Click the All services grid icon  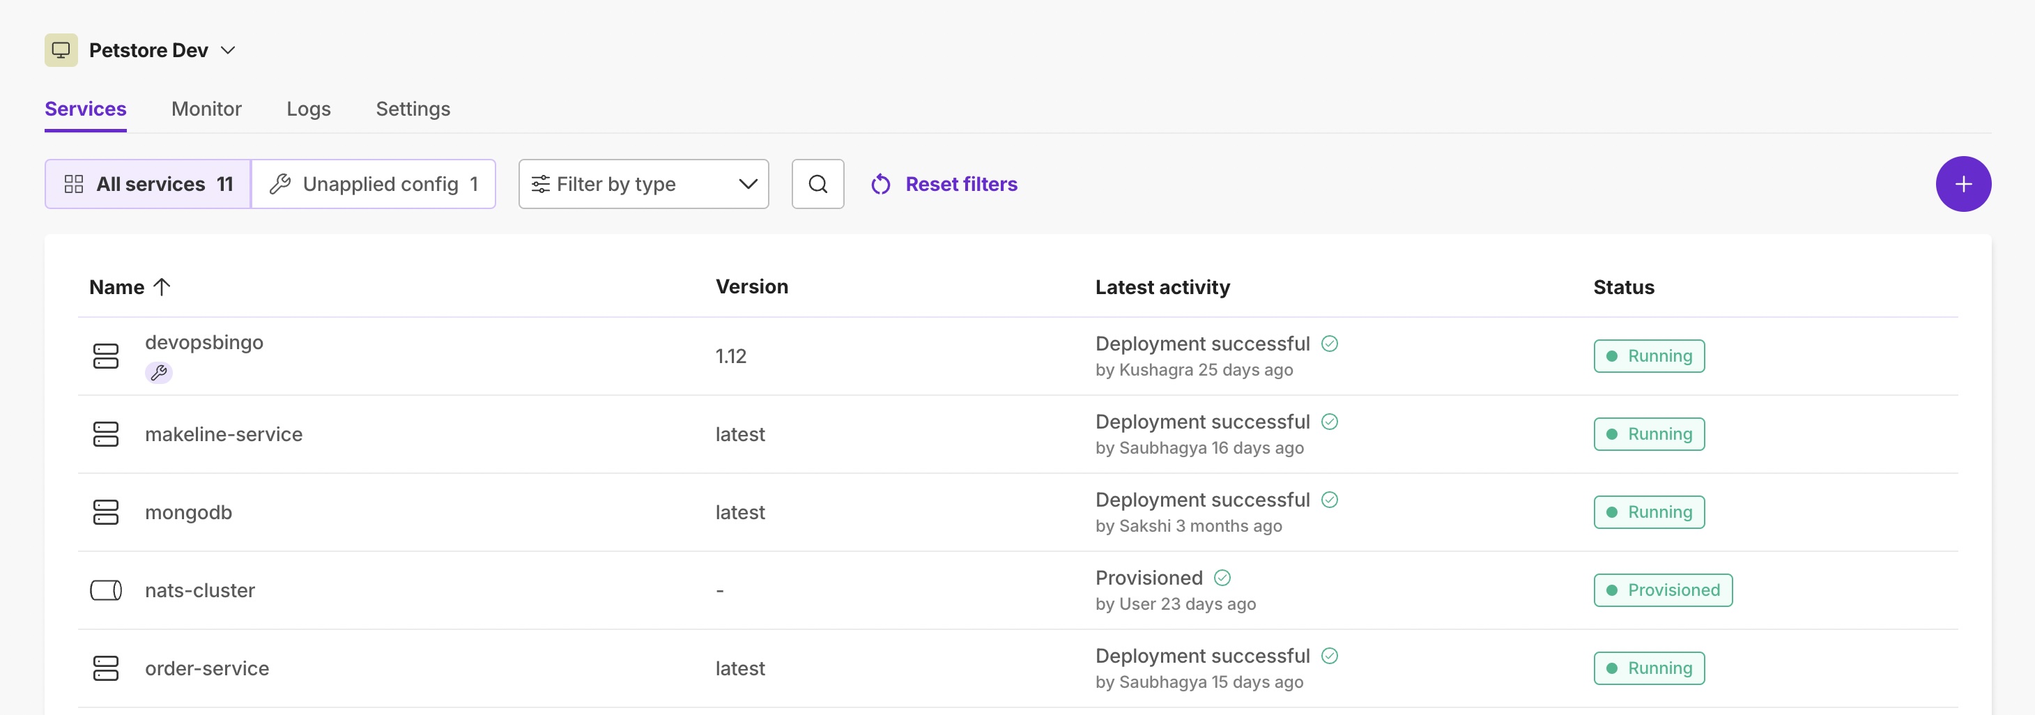73,184
